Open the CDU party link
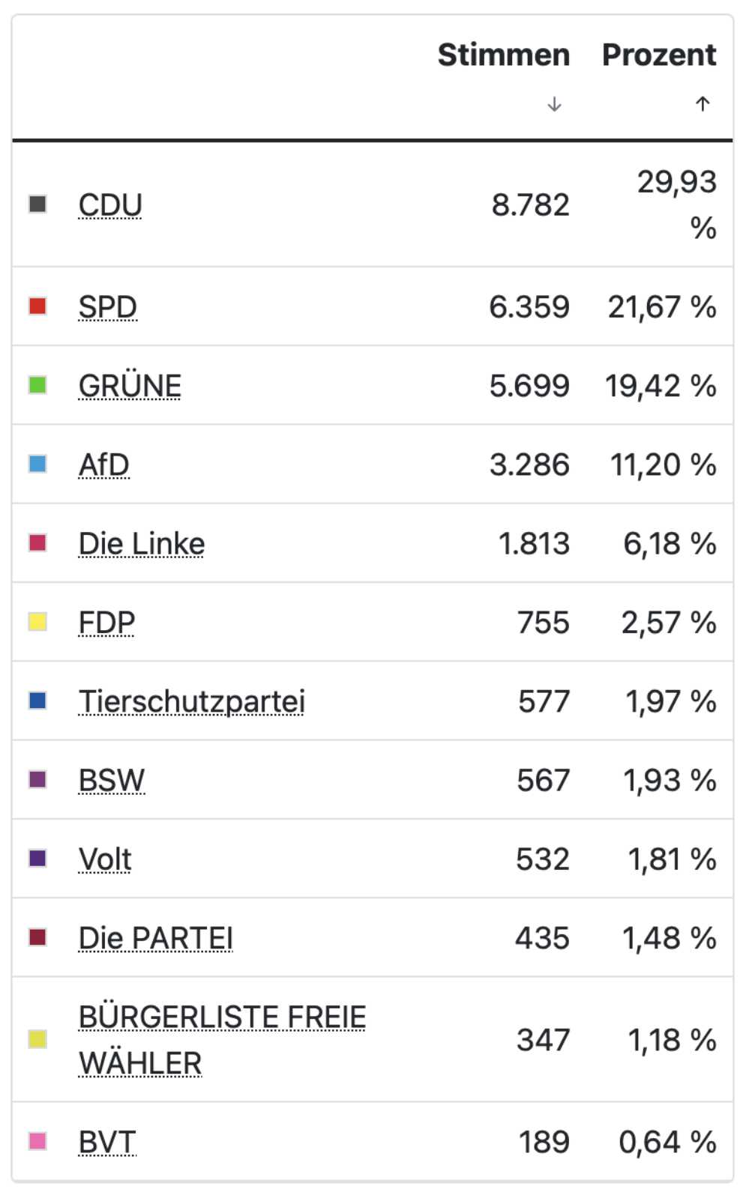The width and height of the screenshot is (749, 1195). pos(110,205)
